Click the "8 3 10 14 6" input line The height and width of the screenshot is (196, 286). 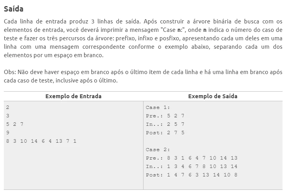(x=41, y=141)
